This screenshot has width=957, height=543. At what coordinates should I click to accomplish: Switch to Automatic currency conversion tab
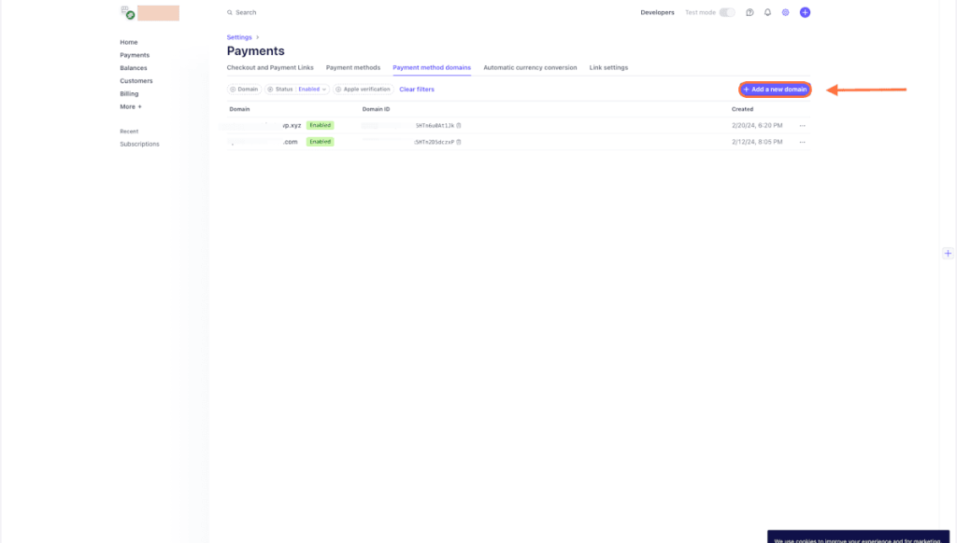[530, 68]
